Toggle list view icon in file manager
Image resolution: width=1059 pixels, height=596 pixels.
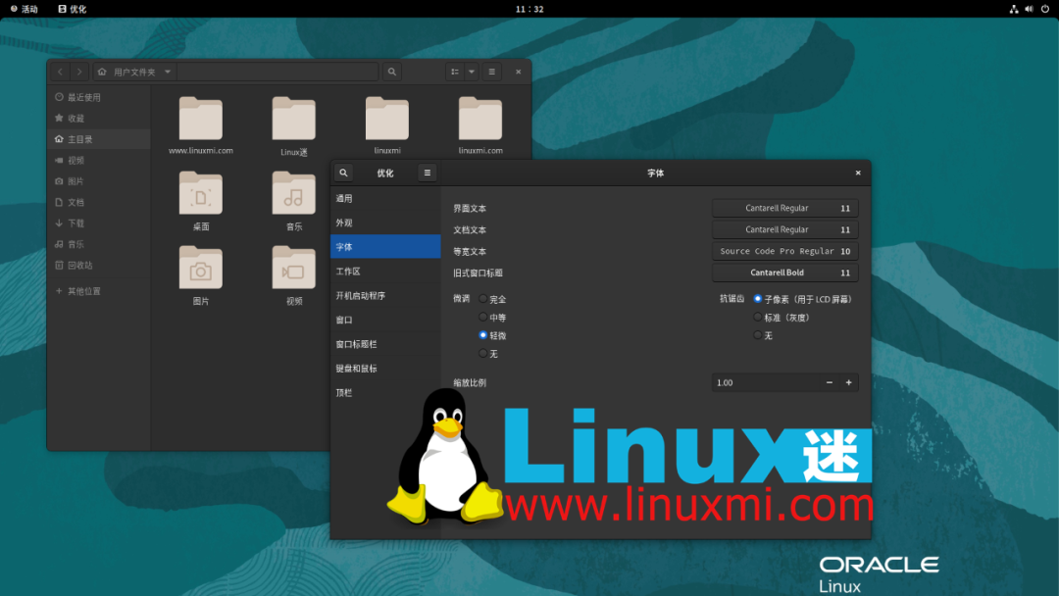tap(455, 72)
